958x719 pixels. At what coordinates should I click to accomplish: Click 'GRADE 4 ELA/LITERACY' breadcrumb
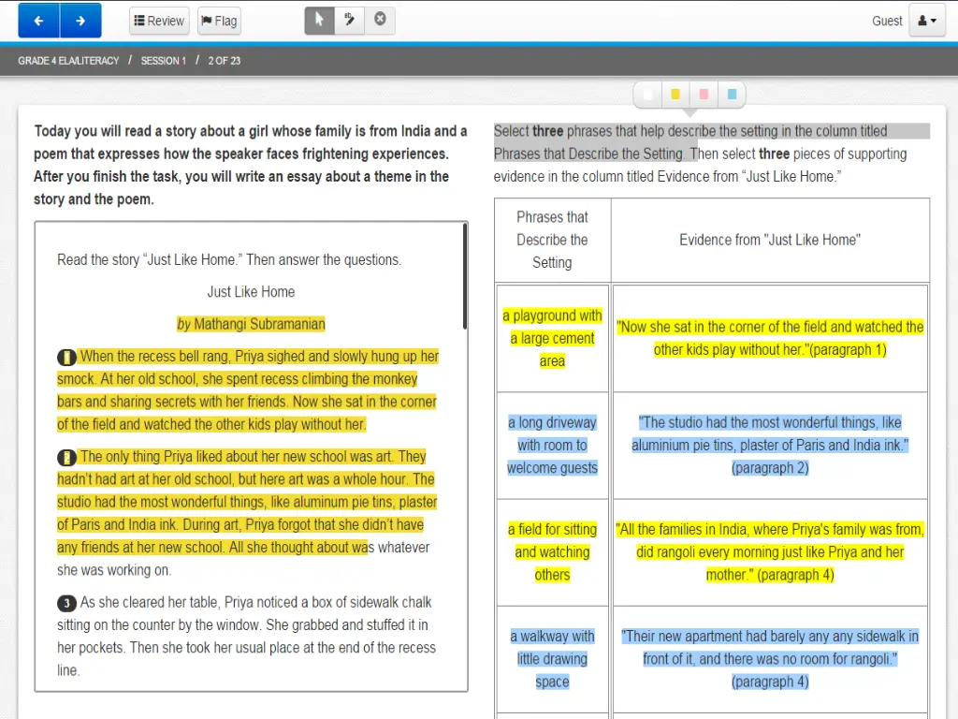click(x=68, y=61)
